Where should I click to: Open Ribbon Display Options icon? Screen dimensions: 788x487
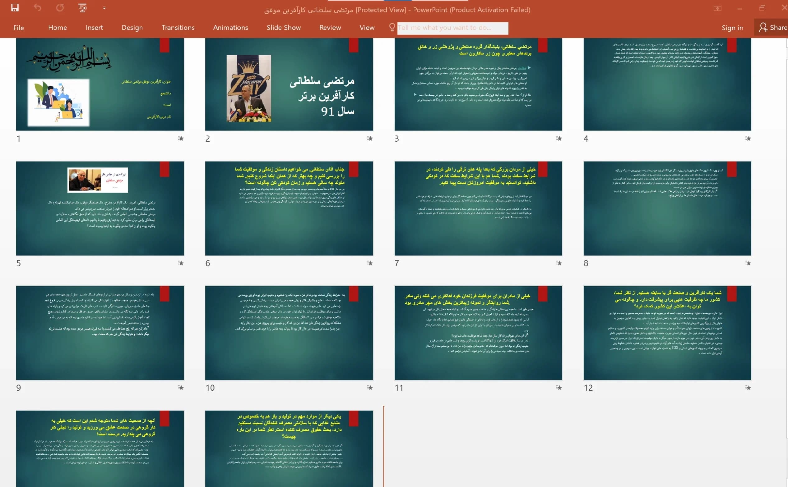[x=717, y=8]
